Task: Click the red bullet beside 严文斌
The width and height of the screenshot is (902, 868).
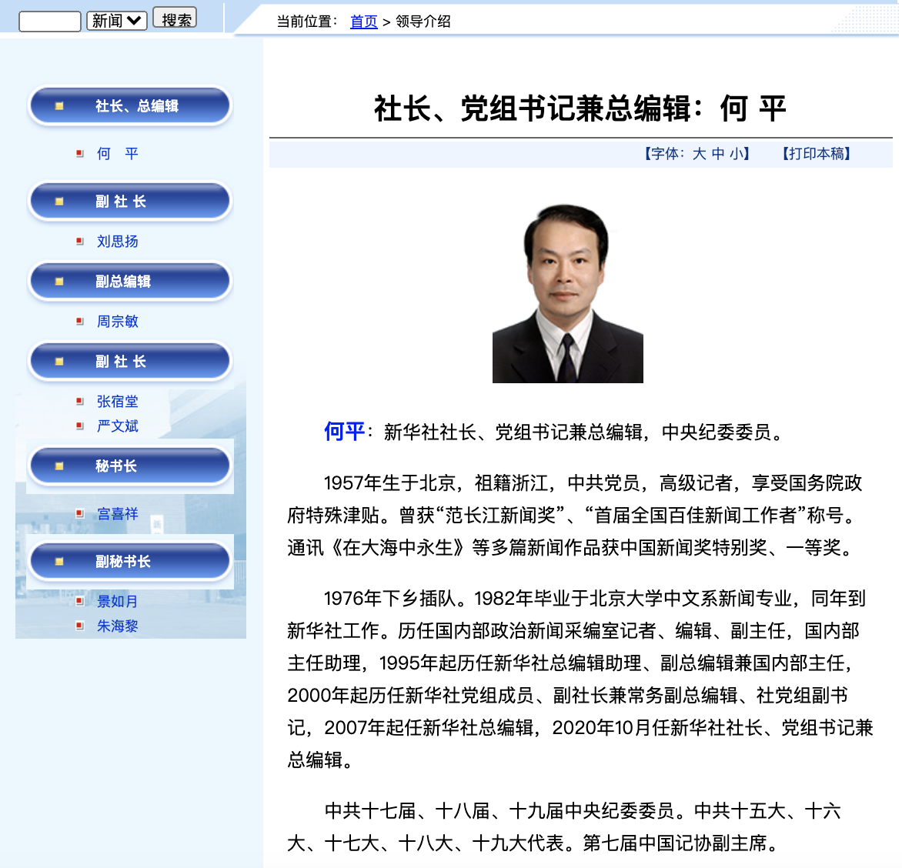Action: pyautogui.click(x=80, y=426)
